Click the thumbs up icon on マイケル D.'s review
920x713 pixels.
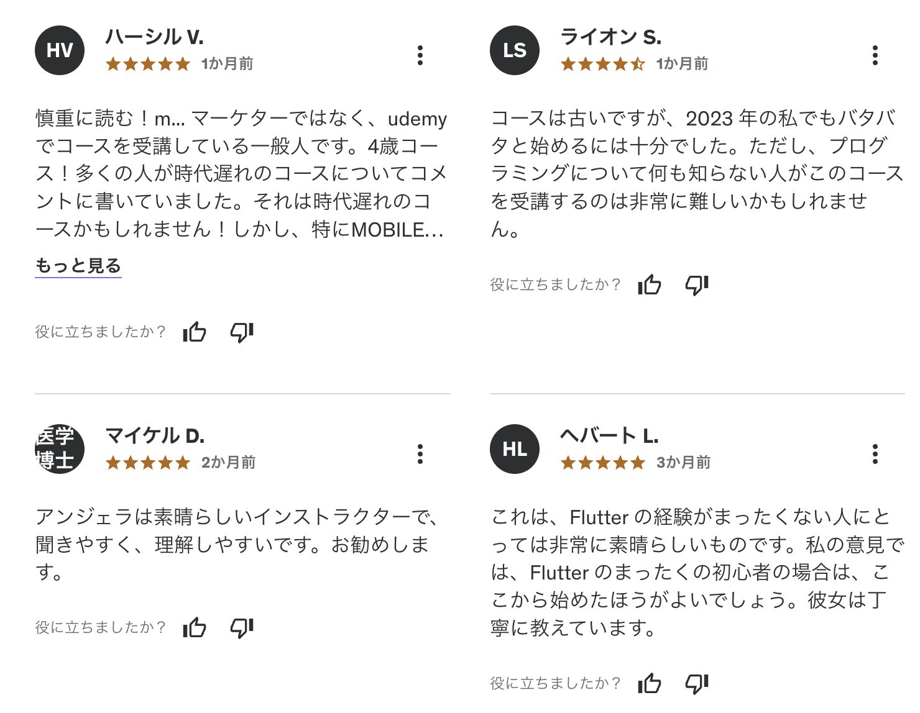point(195,628)
